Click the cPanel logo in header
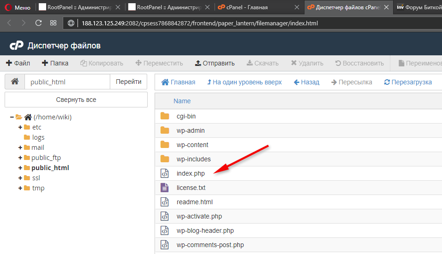The image size is (442, 254). click(x=17, y=46)
